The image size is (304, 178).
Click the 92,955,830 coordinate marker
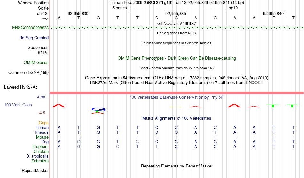click(x=78, y=13)
